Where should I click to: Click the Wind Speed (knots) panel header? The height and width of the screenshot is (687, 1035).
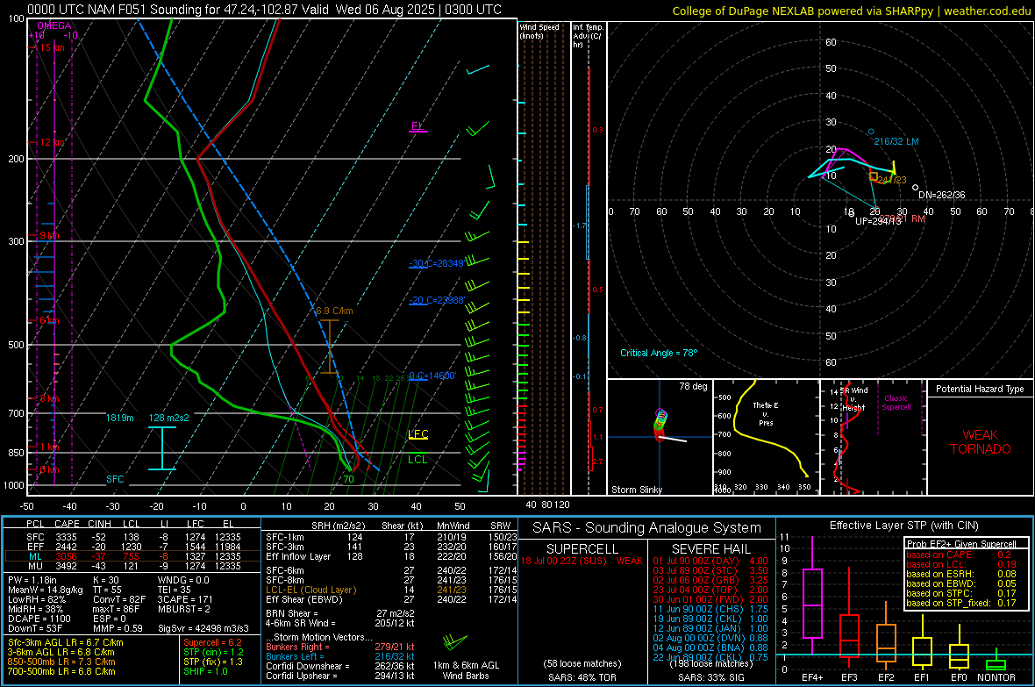(539, 31)
